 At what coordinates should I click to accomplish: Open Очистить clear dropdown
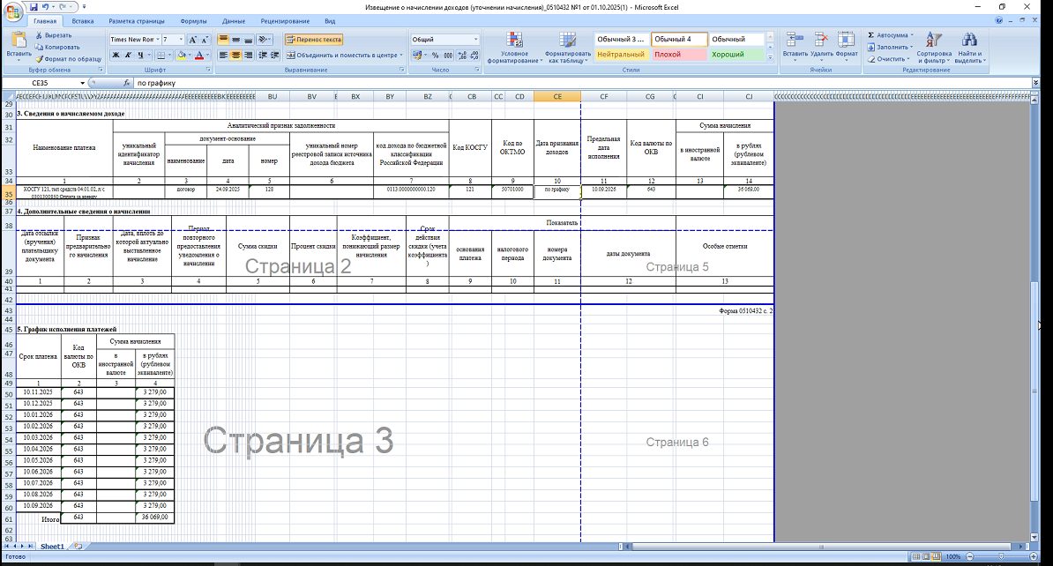[x=909, y=59]
